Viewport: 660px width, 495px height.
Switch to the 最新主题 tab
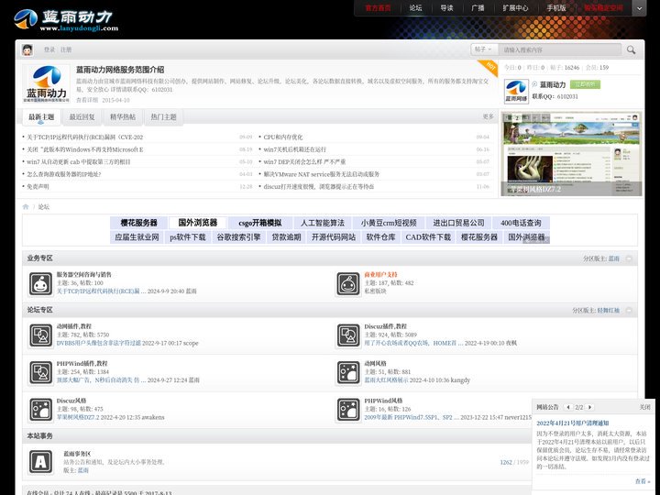pyautogui.click(x=41, y=117)
